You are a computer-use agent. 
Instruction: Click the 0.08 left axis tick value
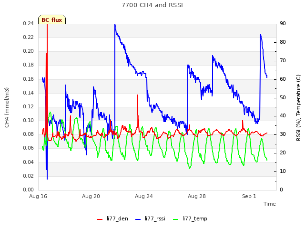(x=29, y=134)
